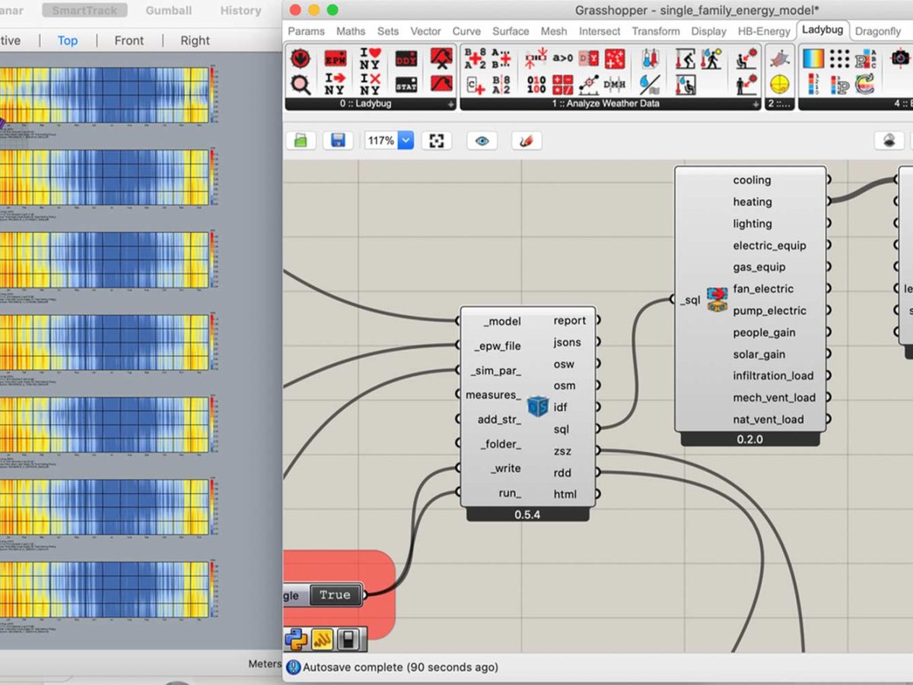
Task: Click the OpenStudio cube icon on component
Action: [538, 407]
